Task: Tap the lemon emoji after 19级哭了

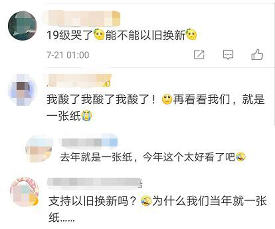Action: click(99, 34)
